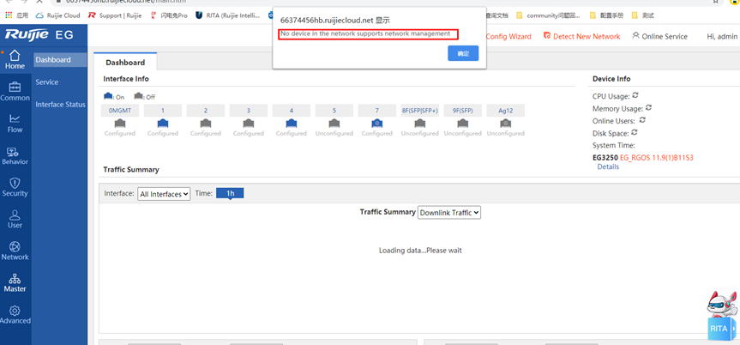
Task: Select Dashboard in the submenu
Action: 60,59
